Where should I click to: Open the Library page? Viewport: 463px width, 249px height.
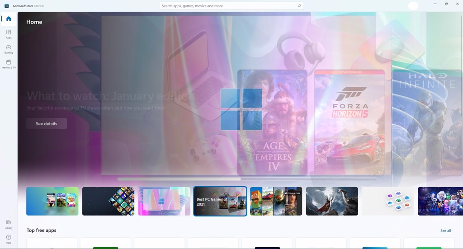[9, 224]
